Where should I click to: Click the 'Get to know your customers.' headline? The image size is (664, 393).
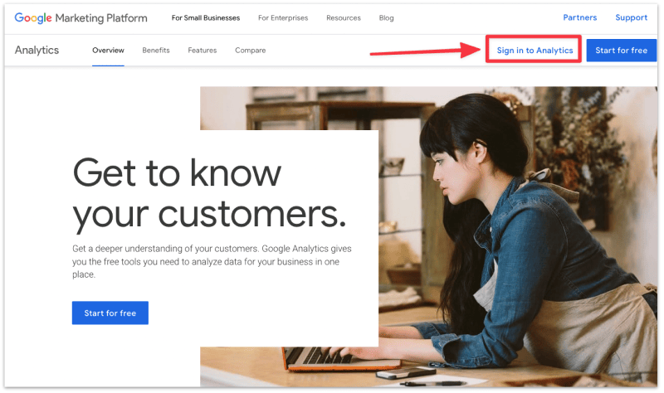pyautogui.click(x=210, y=194)
